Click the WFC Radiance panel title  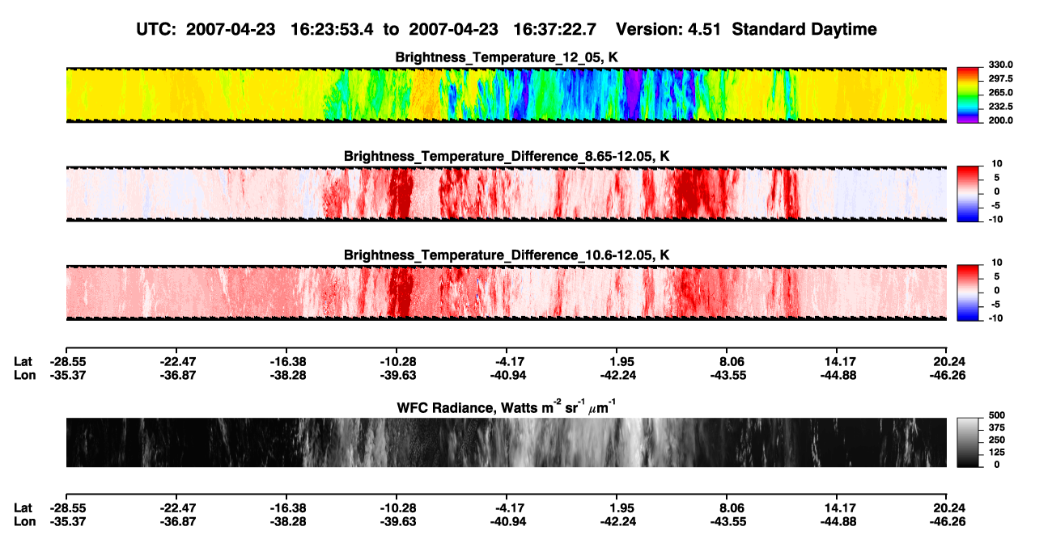tap(507, 406)
